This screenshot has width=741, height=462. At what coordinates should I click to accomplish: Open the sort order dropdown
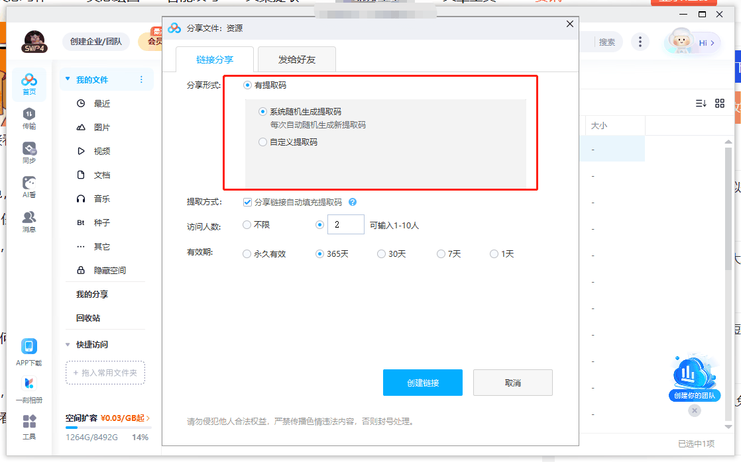pyautogui.click(x=700, y=104)
